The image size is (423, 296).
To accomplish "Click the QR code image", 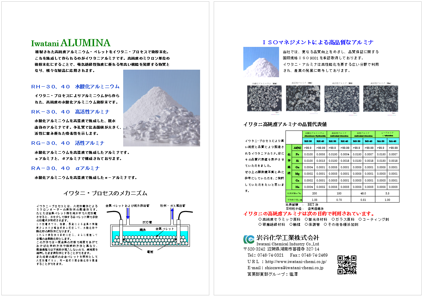I will coord(347,265).
